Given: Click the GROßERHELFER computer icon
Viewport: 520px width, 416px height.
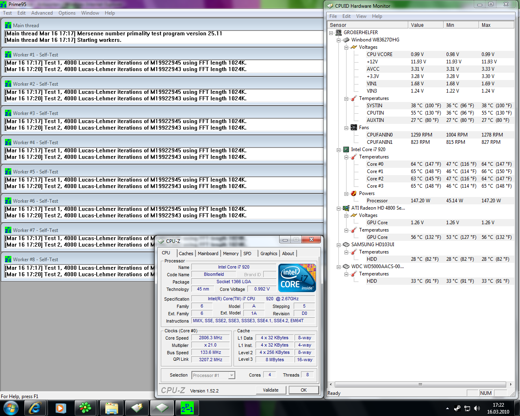Looking at the screenshot, I should pyautogui.click(x=338, y=32).
